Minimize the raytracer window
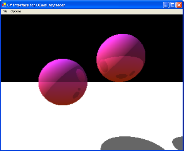Viewport: 184px width, 151px height. (x=166, y=5)
